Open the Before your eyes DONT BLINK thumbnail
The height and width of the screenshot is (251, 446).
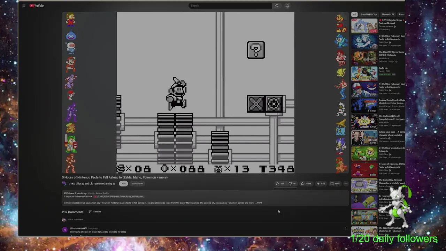click(x=364, y=138)
